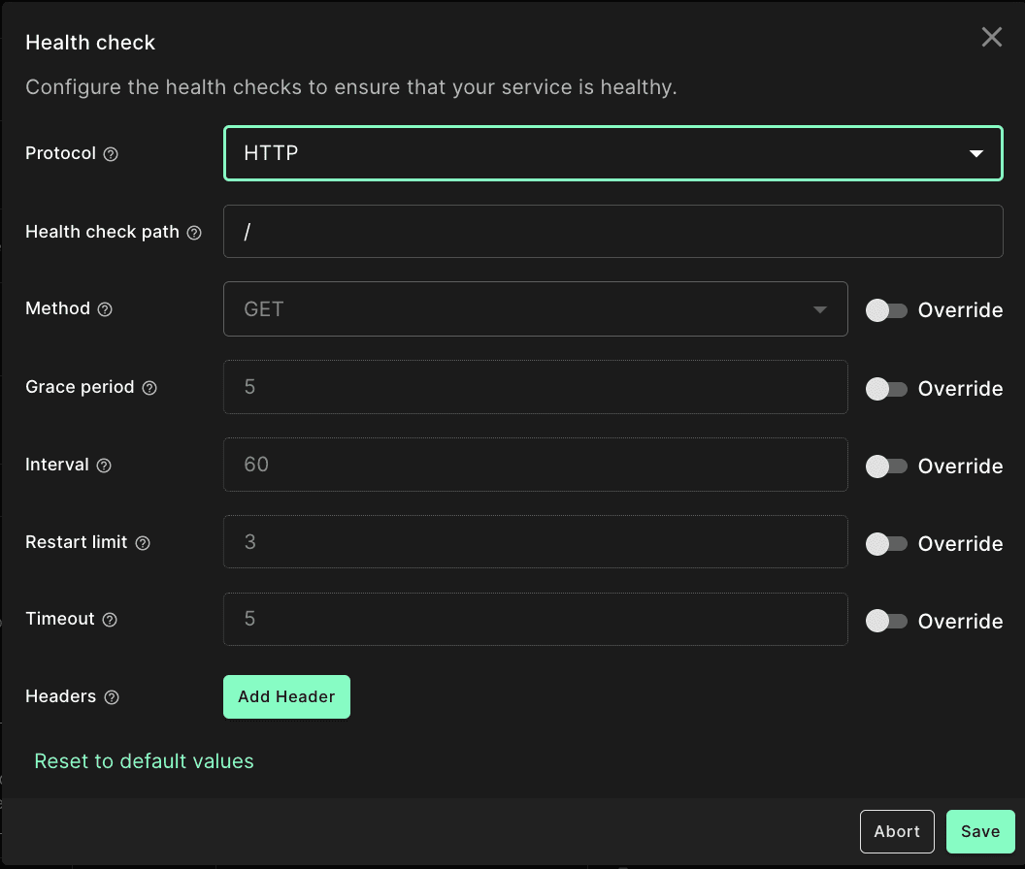This screenshot has width=1025, height=869.
Task: Click the help icon next to Protocol
Action: tap(111, 154)
